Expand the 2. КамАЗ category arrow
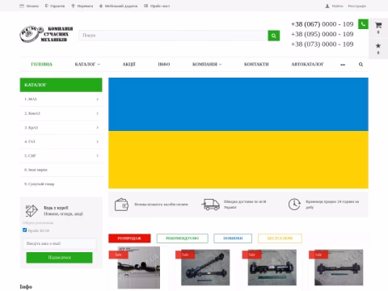 [x=98, y=113]
